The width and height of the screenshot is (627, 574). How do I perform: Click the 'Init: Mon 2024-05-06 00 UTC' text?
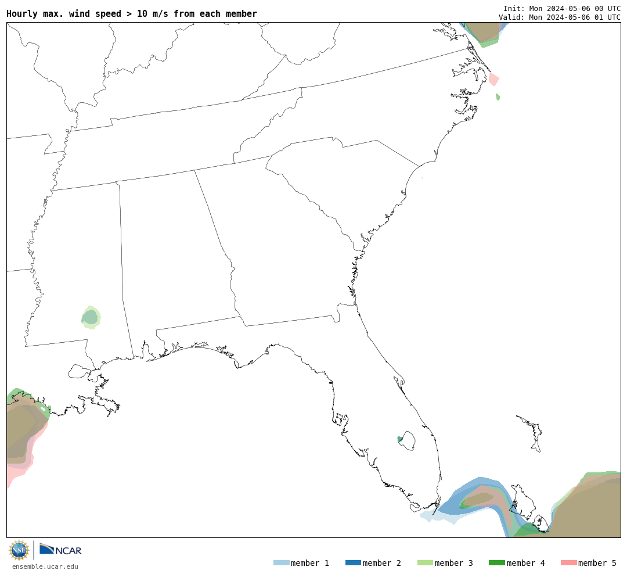[x=562, y=8]
